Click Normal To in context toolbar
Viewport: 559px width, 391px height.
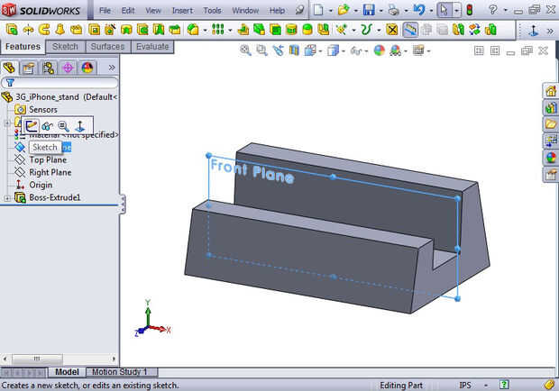click(80, 126)
